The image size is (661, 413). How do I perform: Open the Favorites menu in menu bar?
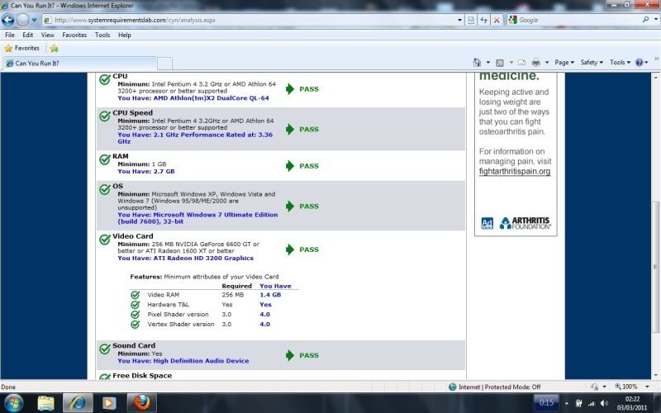coord(74,35)
